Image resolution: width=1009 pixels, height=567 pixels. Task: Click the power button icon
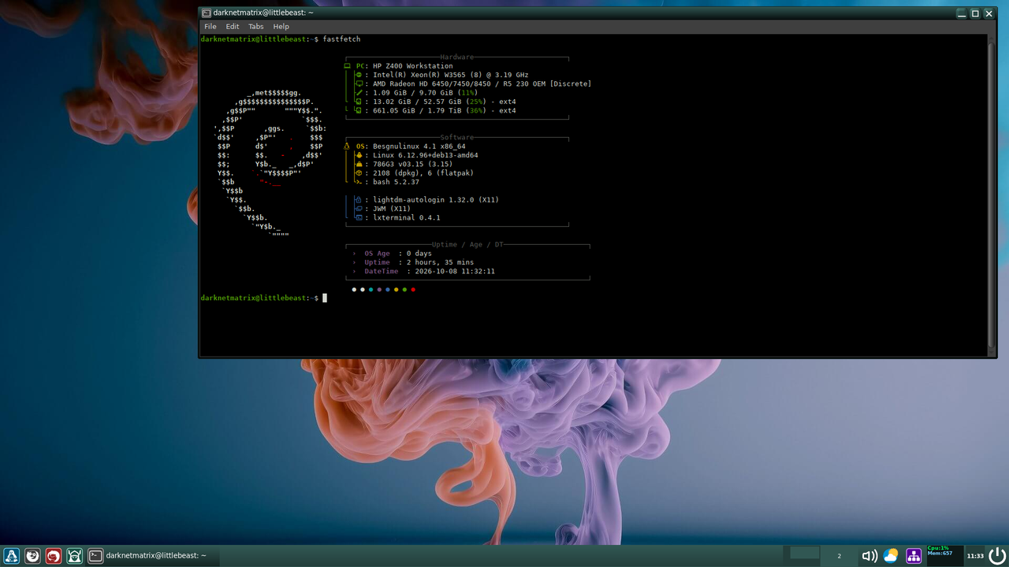(x=997, y=555)
